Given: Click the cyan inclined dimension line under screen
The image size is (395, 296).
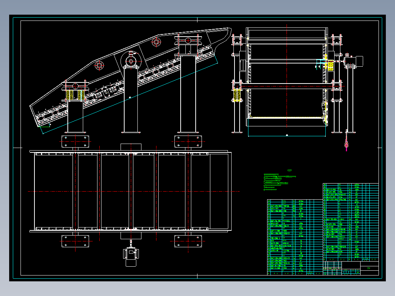Looking at the screenshot, I should click(130, 98).
